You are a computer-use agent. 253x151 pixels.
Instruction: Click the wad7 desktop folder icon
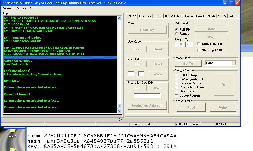coord(13,133)
